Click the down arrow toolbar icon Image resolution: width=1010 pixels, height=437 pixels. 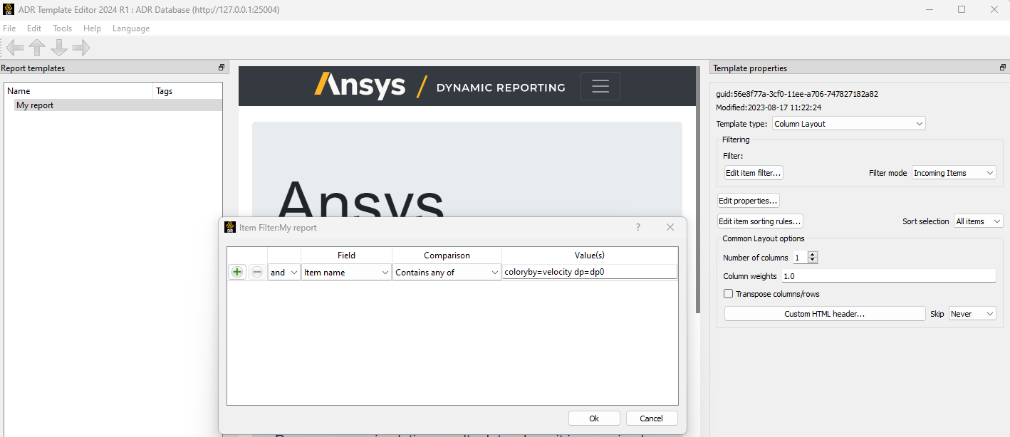[59, 48]
